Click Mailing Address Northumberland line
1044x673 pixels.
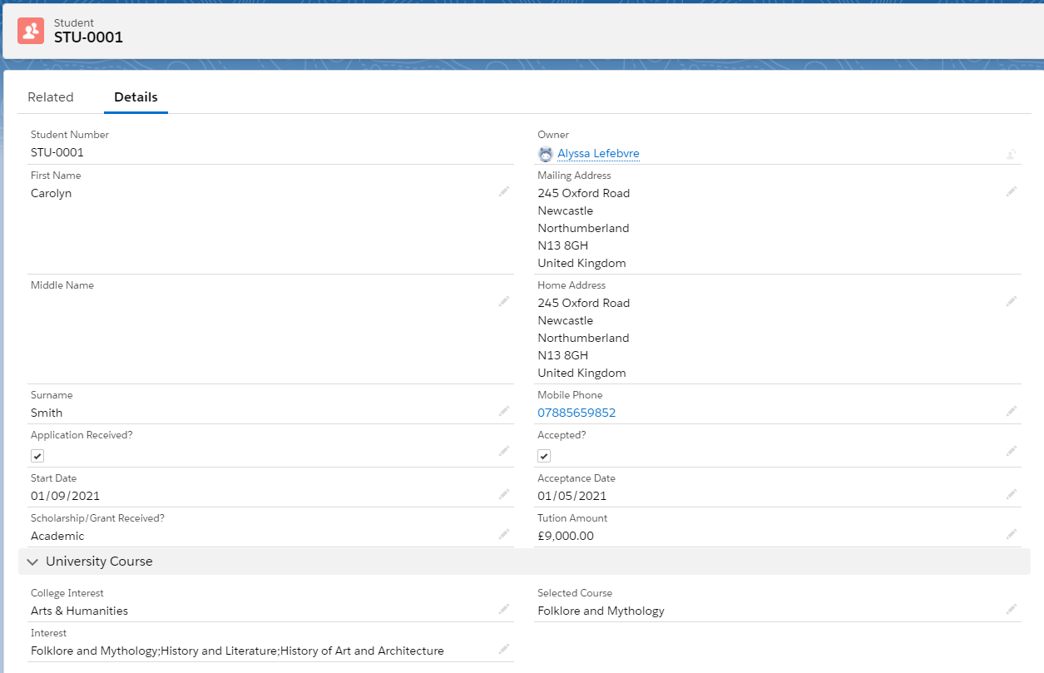[x=583, y=228]
